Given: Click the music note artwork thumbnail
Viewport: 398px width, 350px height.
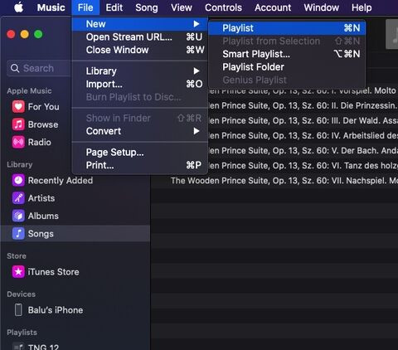Looking at the screenshot, I should pos(392,34).
